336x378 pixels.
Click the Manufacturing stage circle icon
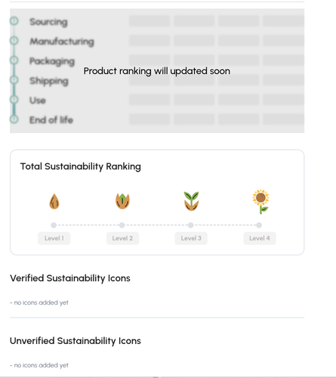(14, 40)
